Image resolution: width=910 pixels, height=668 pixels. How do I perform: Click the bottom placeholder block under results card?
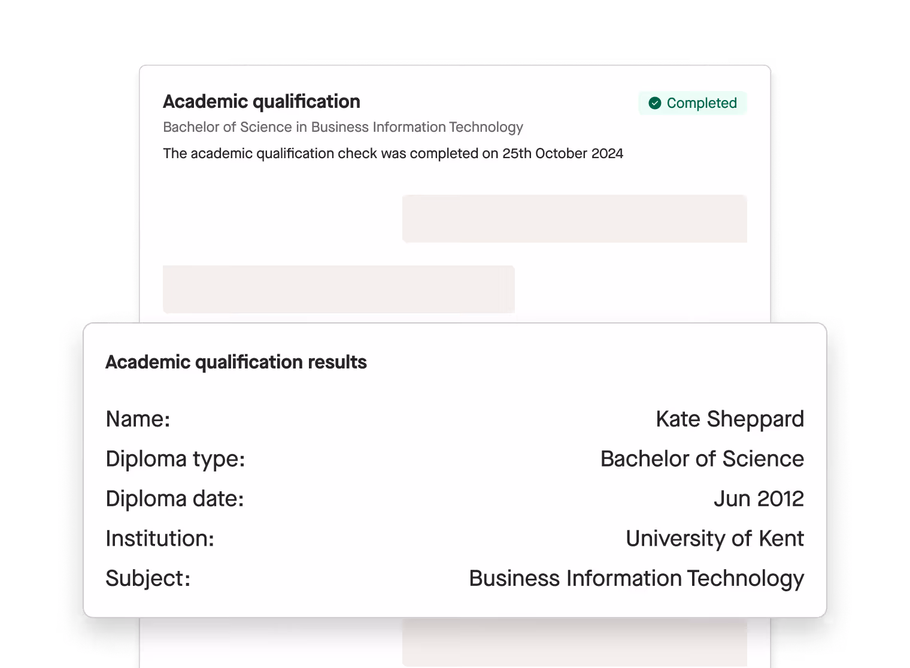[574, 642]
